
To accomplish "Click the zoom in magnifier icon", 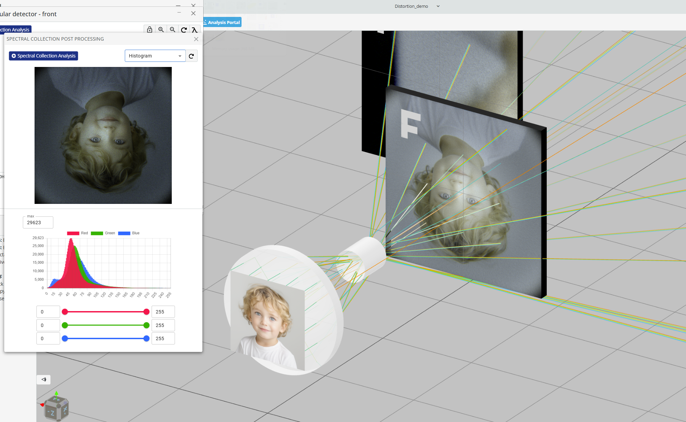I will 161,30.
